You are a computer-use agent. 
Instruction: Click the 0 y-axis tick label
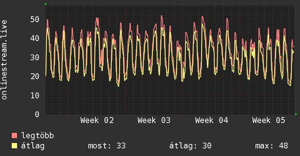click(x=37, y=114)
